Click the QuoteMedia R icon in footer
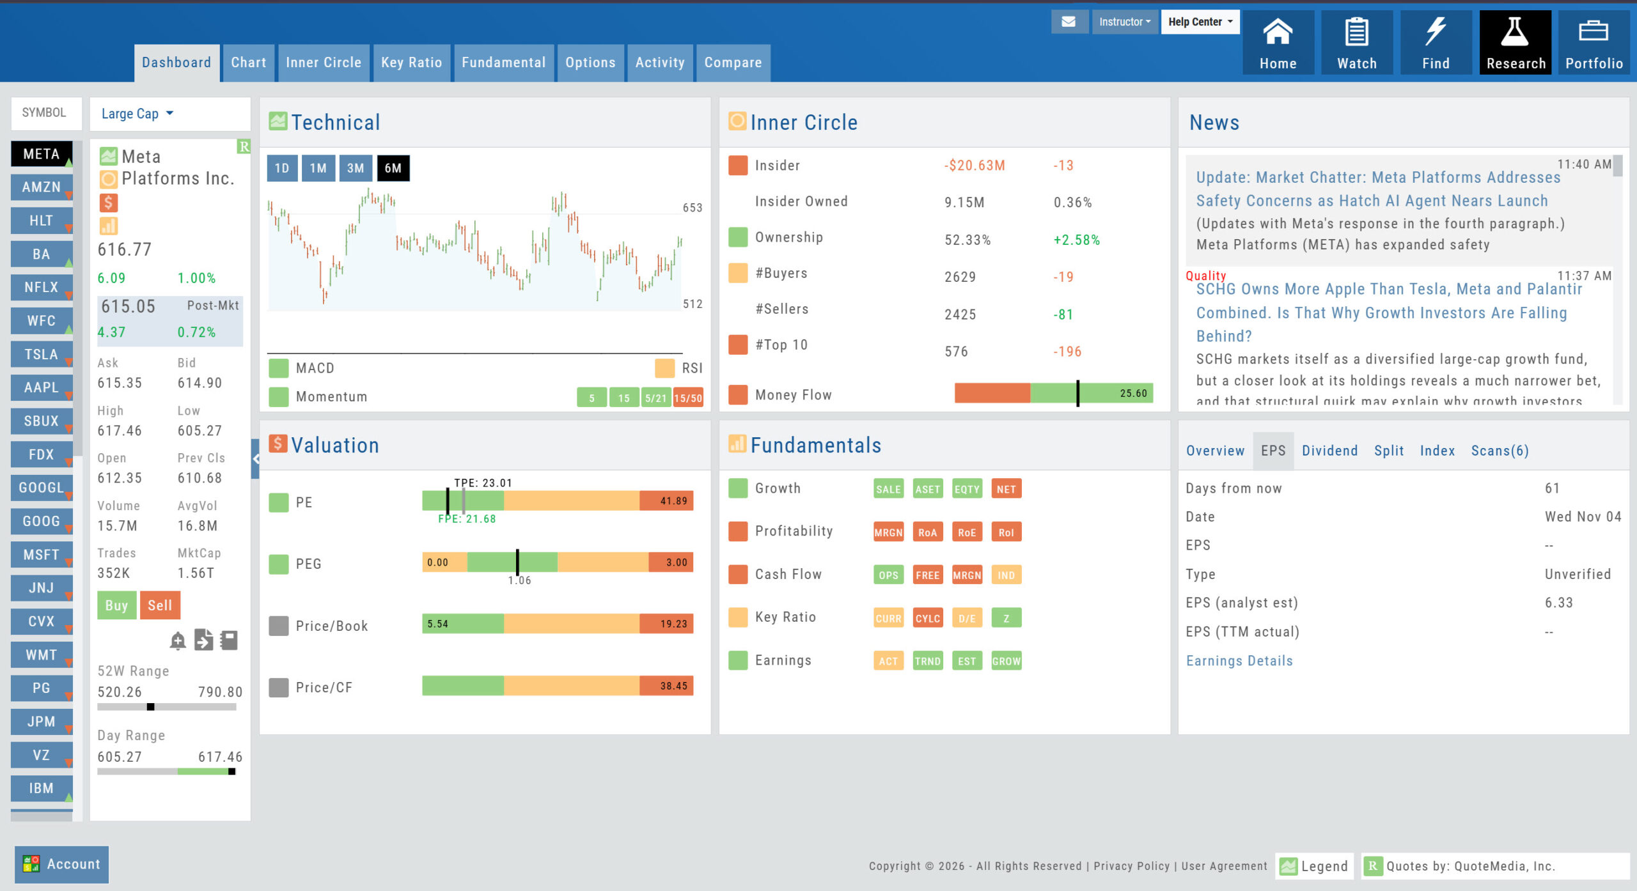This screenshot has width=1637, height=891. click(1372, 866)
